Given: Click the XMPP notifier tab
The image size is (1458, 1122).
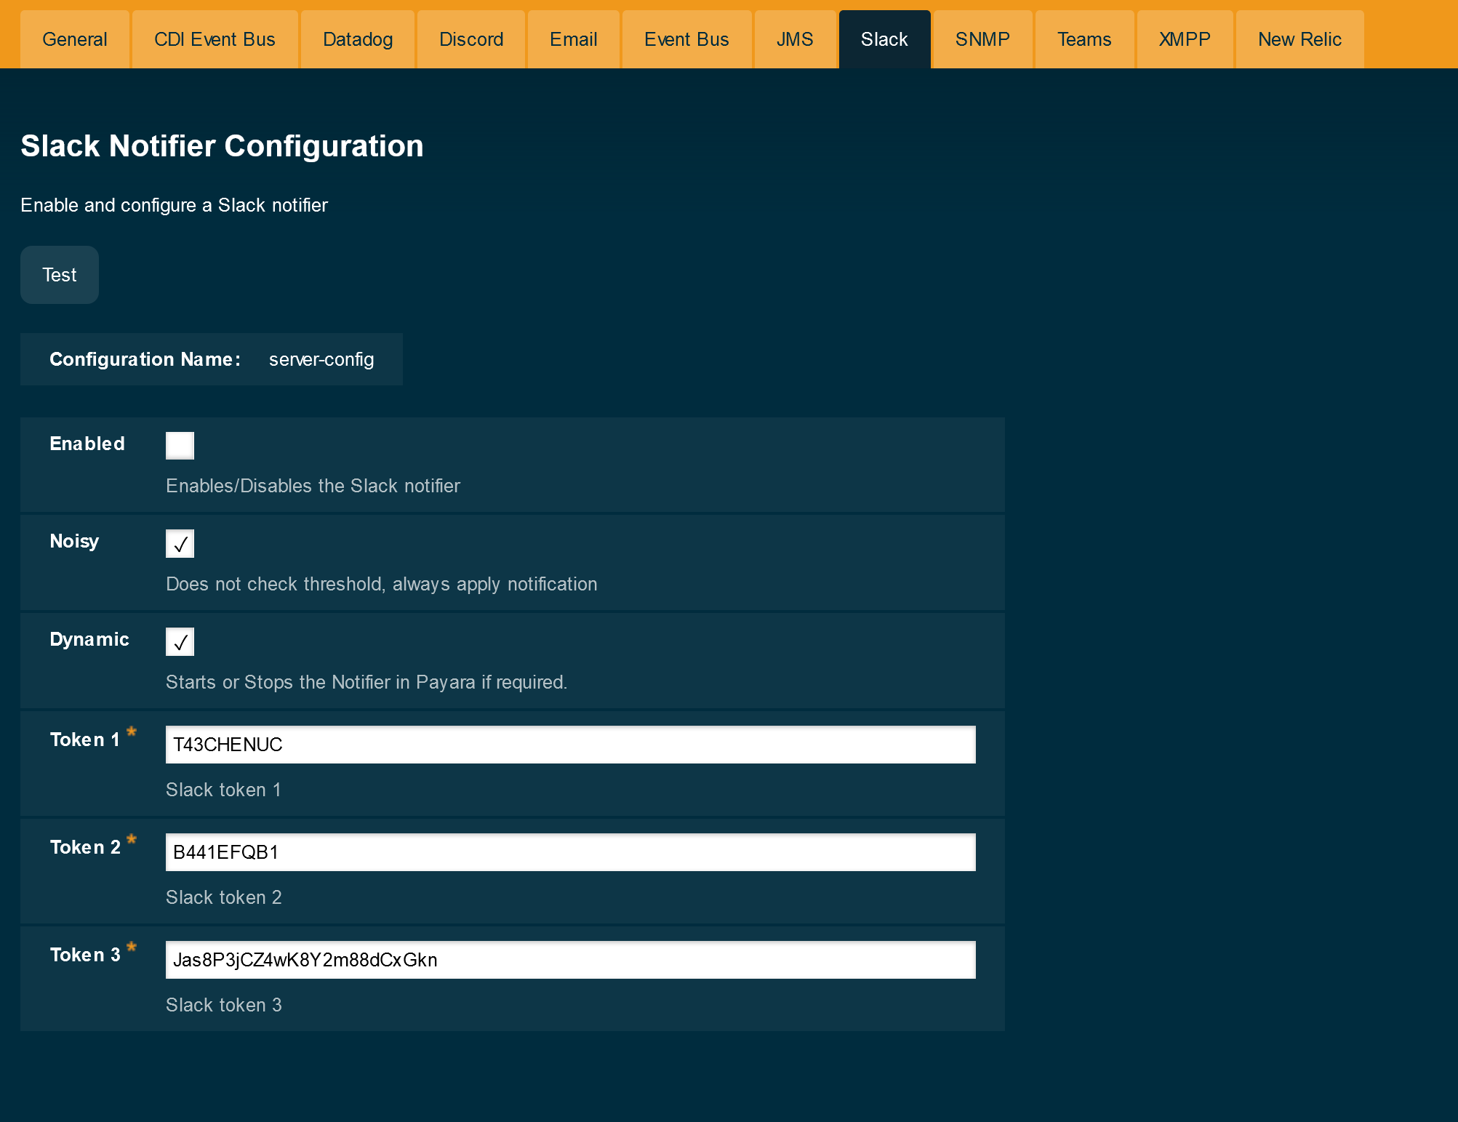Looking at the screenshot, I should (x=1183, y=39).
